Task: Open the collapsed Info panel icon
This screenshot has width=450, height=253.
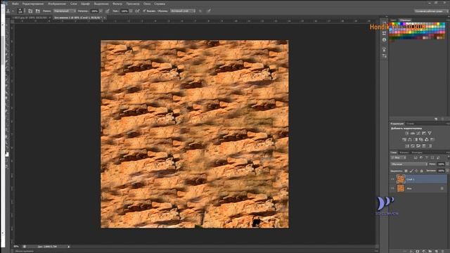Action: (385, 40)
